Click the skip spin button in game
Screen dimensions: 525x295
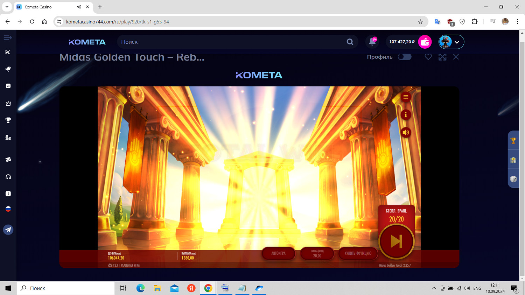click(397, 241)
